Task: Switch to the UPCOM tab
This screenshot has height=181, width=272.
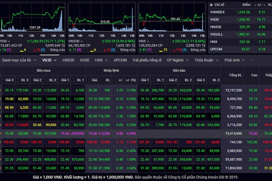Action: click(120, 60)
